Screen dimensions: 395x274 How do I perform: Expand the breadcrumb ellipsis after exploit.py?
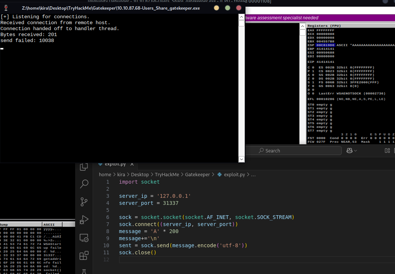tap(253, 174)
